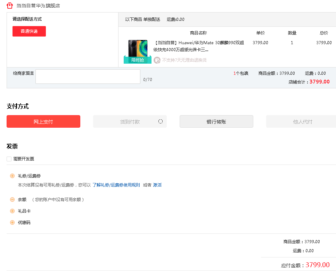Open 了解礼券/运费券使用规则 link
Viewport: 336px width, 271px height.
coord(116,185)
